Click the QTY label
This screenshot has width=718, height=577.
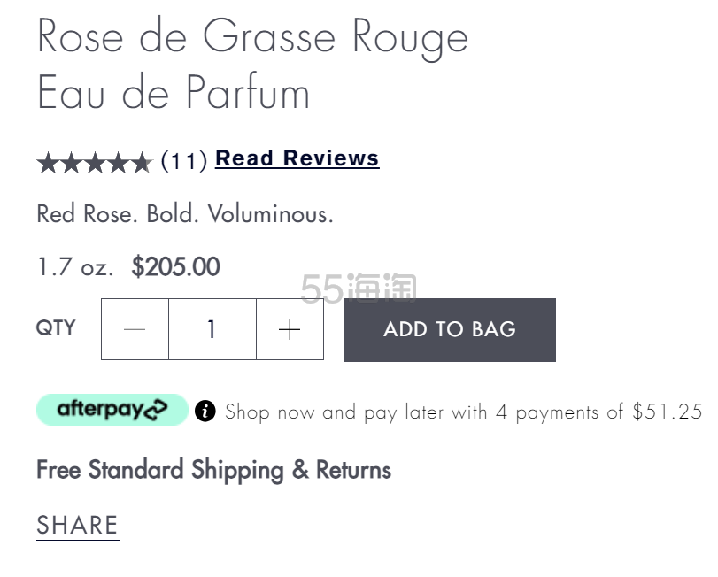click(56, 328)
